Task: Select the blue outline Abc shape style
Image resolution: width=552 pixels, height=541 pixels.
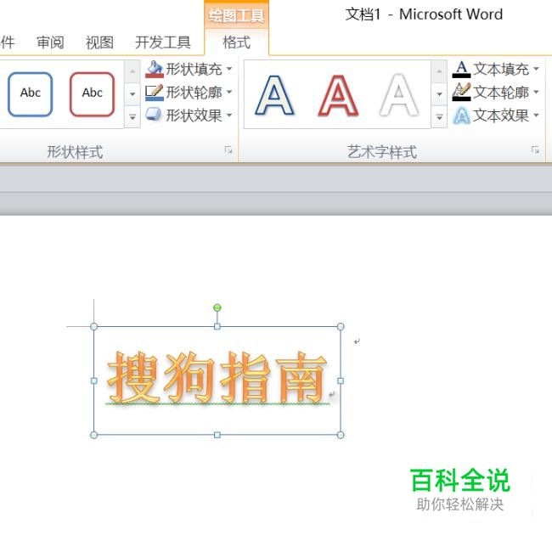Action: [x=31, y=94]
